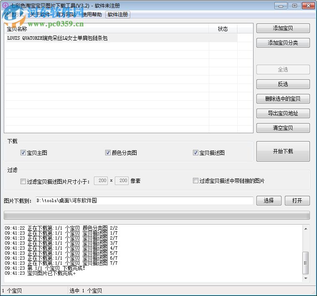Click the 宝贝名称 column header
317x296 pixels.
tap(107, 29)
